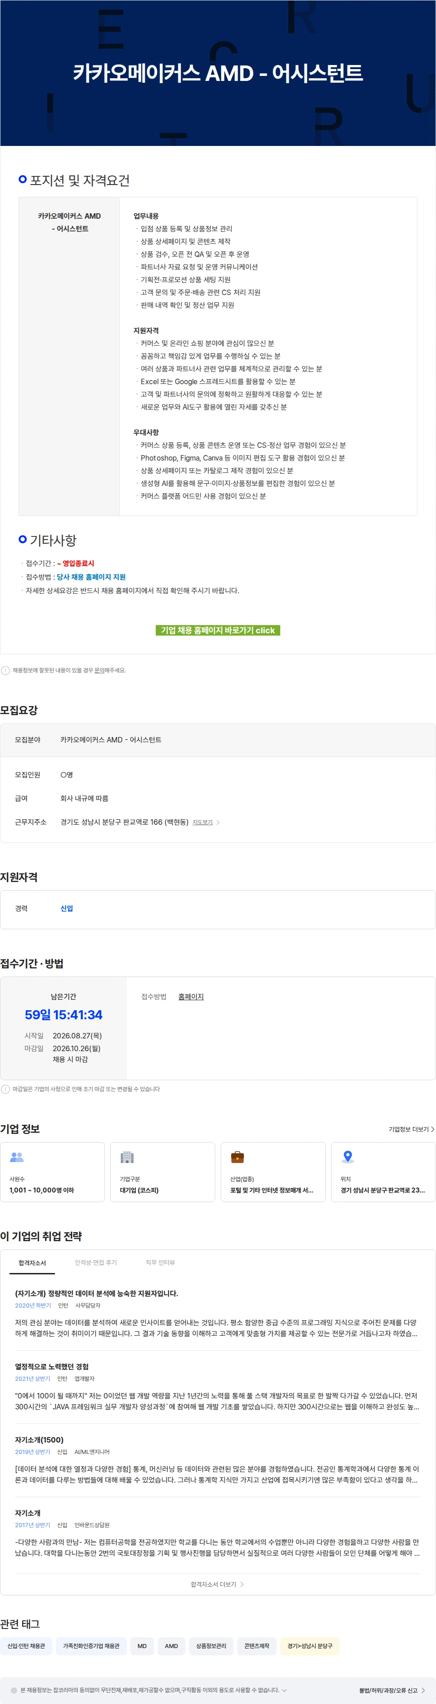Select the 상품정보관리 tag
The height and width of the screenshot is (1704, 436).
coord(211,1646)
